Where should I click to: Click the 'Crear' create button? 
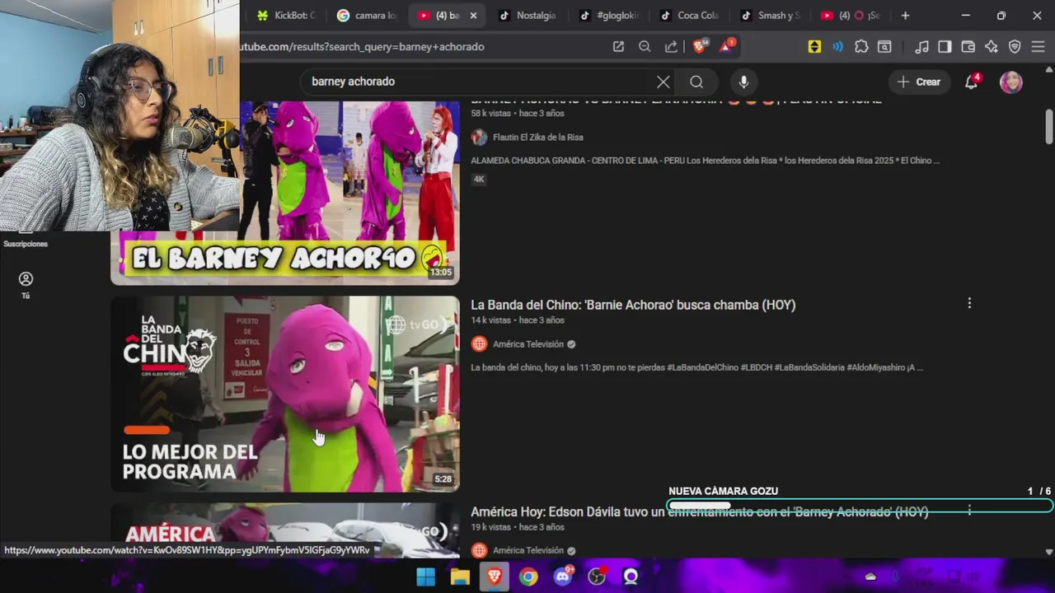(919, 82)
